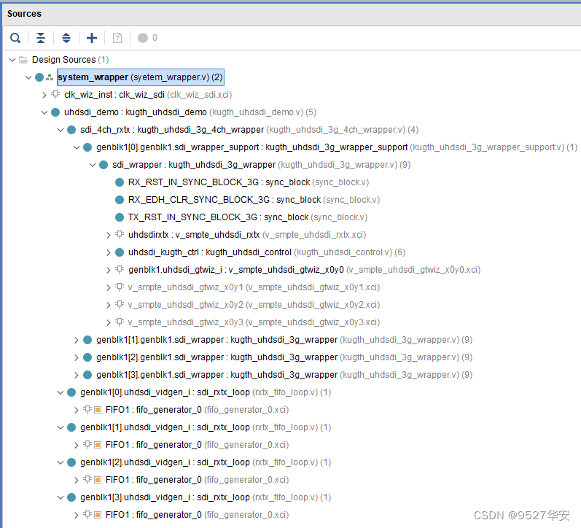Click the Collapse All icon
This screenshot has height=528, width=581.
click(x=41, y=38)
